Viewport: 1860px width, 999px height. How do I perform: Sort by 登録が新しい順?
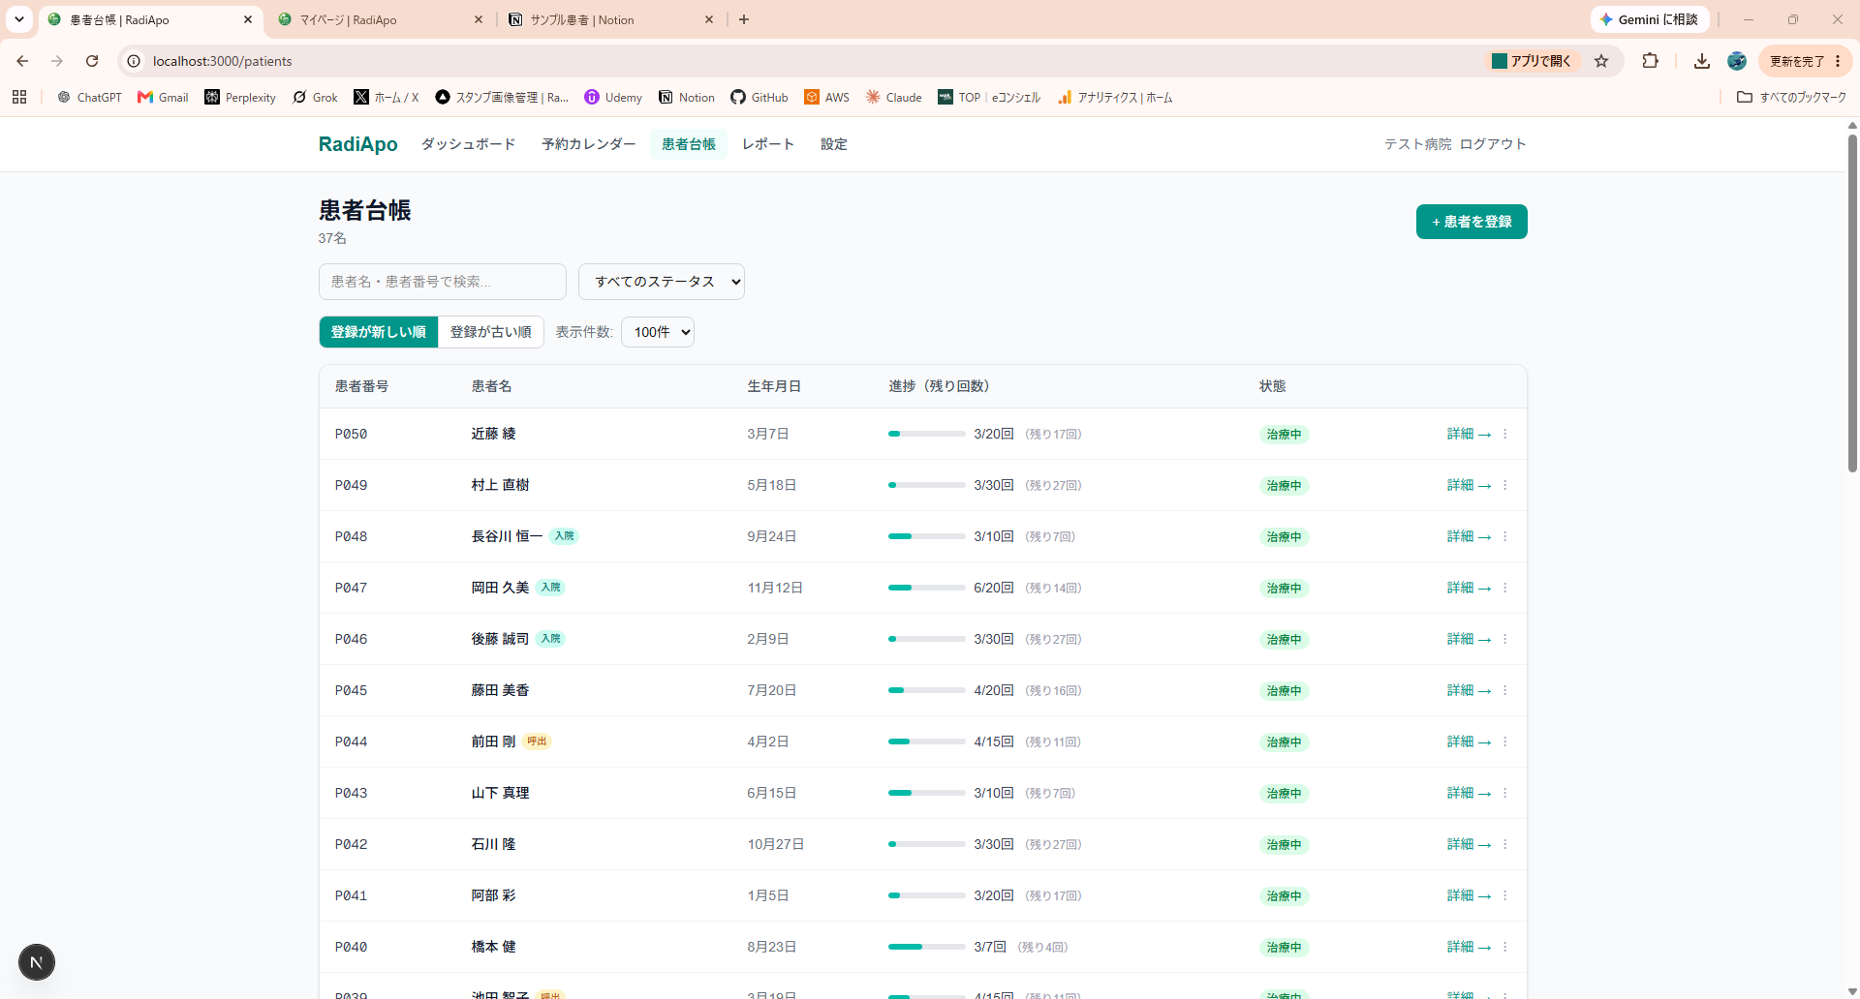(x=379, y=332)
